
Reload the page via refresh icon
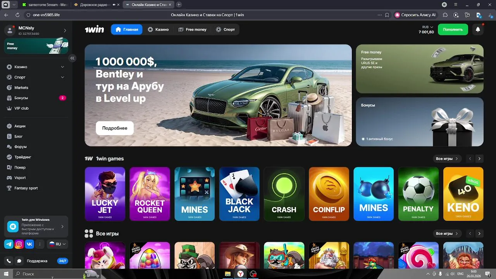point(17,15)
